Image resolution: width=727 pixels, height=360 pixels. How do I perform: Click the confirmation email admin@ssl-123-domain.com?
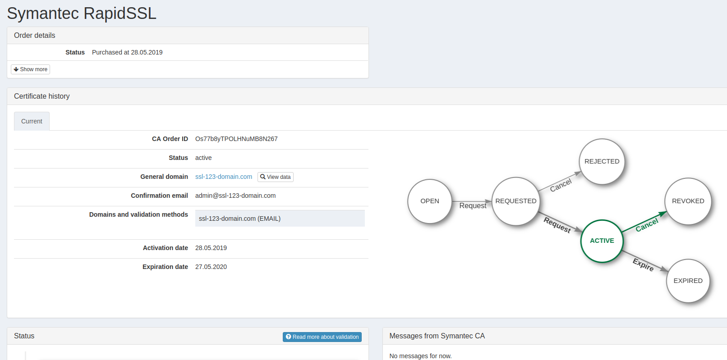[x=235, y=196]
